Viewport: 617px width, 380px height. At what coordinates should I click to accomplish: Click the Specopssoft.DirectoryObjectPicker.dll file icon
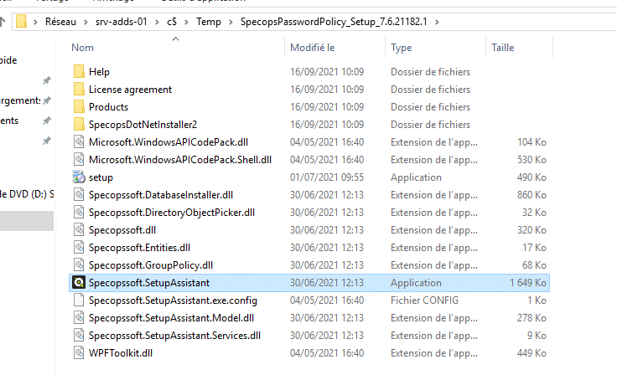(x=79, y=213)
